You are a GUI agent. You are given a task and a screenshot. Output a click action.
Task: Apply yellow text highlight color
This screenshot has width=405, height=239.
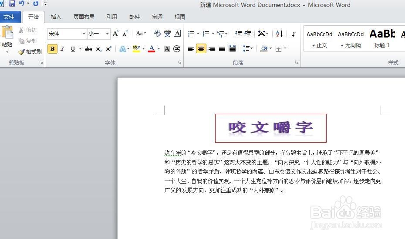pos(136,48)
